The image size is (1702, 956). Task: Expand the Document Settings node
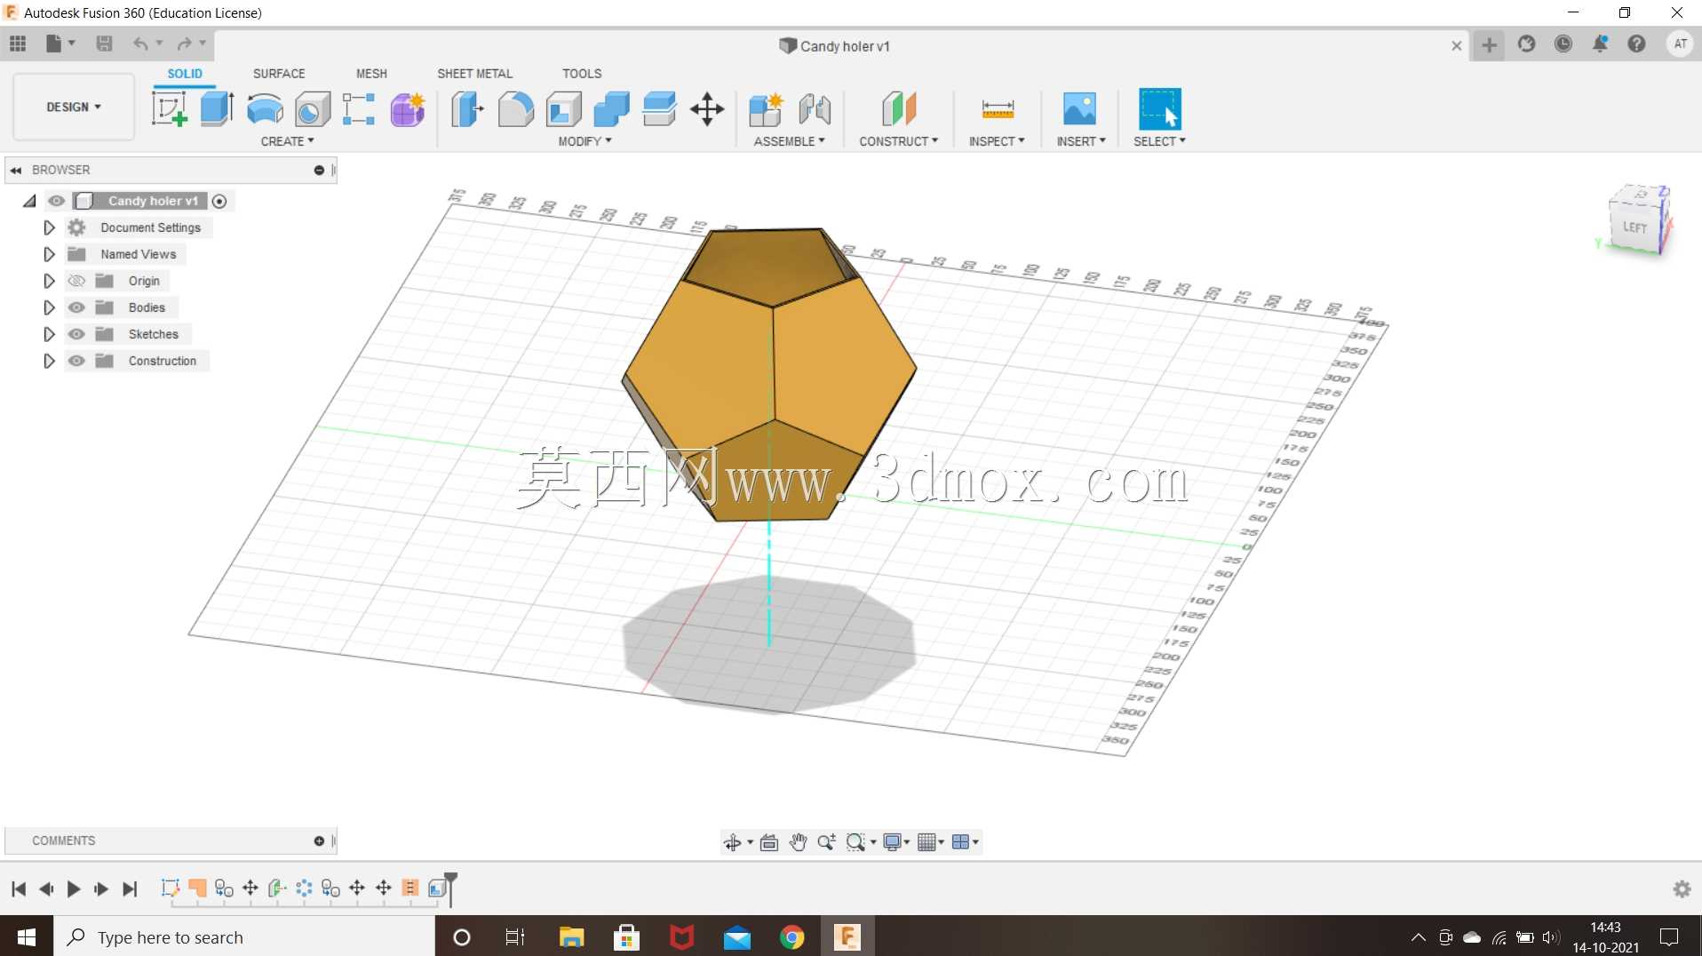(50, 227)
